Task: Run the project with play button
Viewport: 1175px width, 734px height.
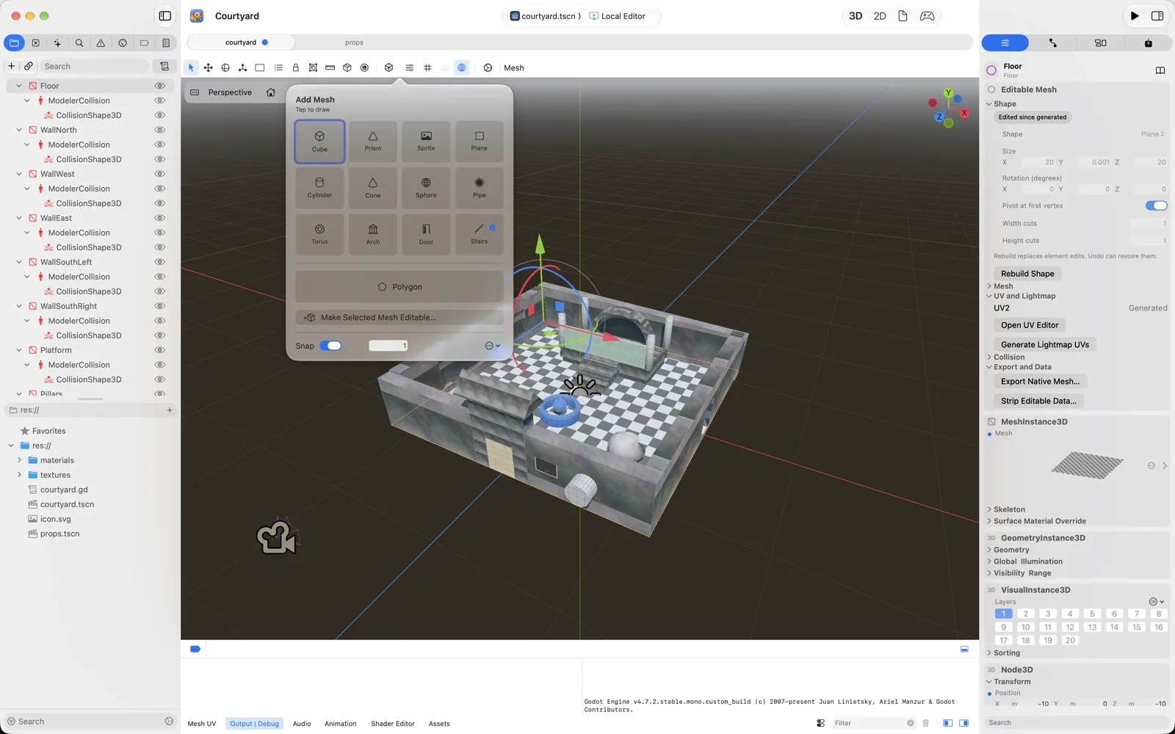Action: click(1135, 16)
